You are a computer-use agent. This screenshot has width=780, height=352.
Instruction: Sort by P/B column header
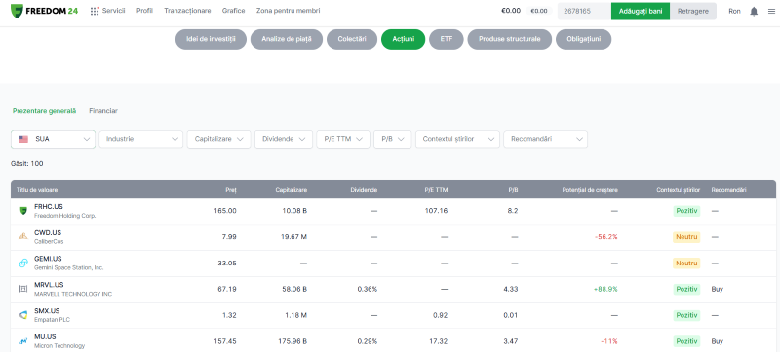pos(513,190)
